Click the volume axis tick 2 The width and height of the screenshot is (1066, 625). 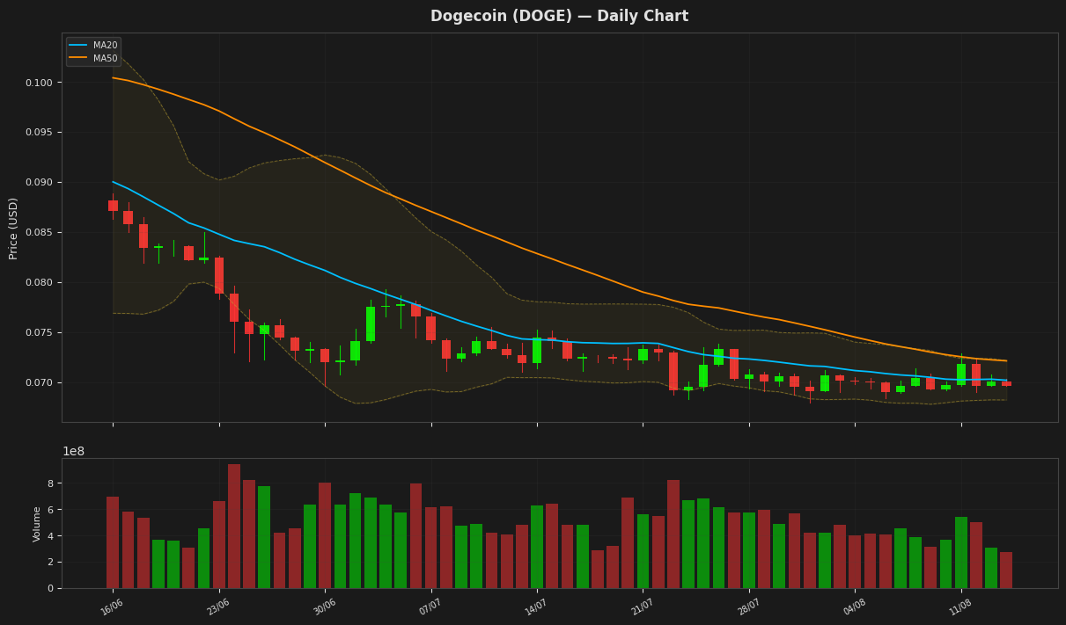pos(50,563)
